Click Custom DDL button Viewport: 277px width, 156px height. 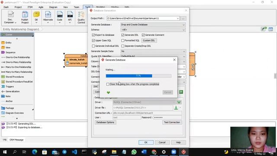[x=149, y=40]
